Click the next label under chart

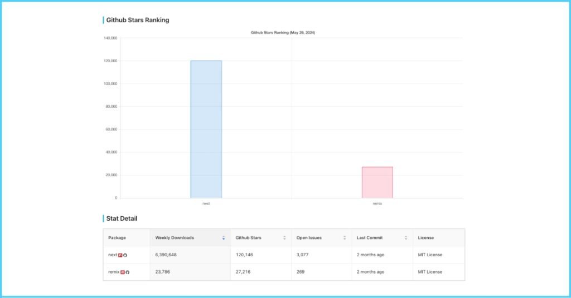pyautogui.click(x=206, y=203)
